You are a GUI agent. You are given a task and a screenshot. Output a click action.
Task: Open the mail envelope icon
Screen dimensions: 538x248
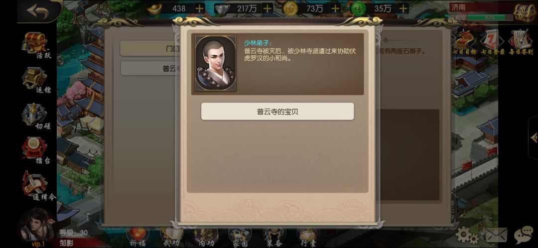click(x=496, y=236)
